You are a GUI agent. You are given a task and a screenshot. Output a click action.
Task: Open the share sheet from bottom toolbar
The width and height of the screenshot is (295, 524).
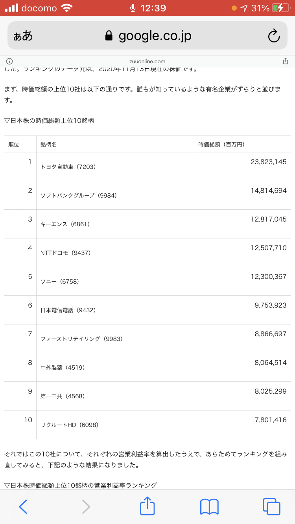coord(147,506)
